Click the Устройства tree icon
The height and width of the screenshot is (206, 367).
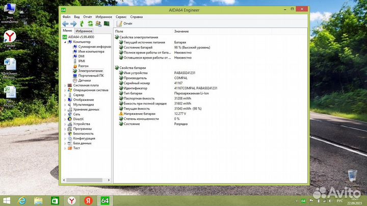pos(70,124)
